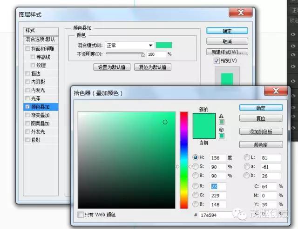Click 确定 in the 拾色器 dialog

pyautogui.click(x=261, y=108)
